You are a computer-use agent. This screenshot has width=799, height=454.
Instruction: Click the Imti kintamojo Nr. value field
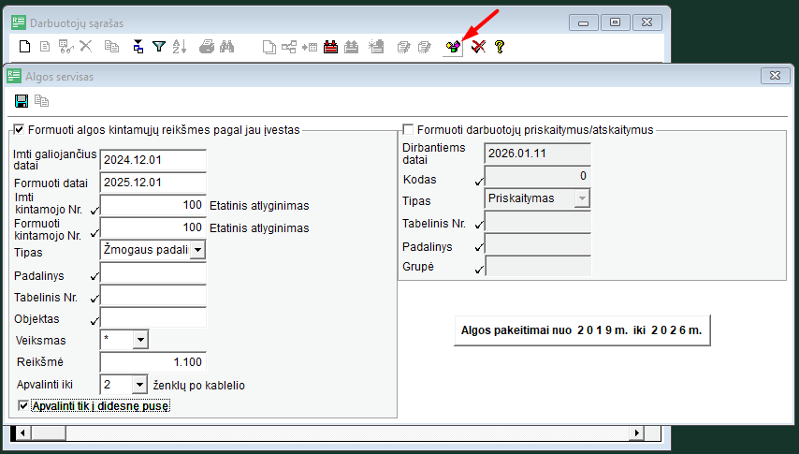(x=153, y=205)
